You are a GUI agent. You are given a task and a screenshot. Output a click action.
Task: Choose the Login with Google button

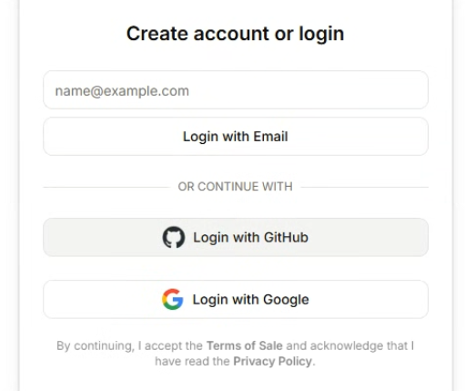[x=236, y=299]
